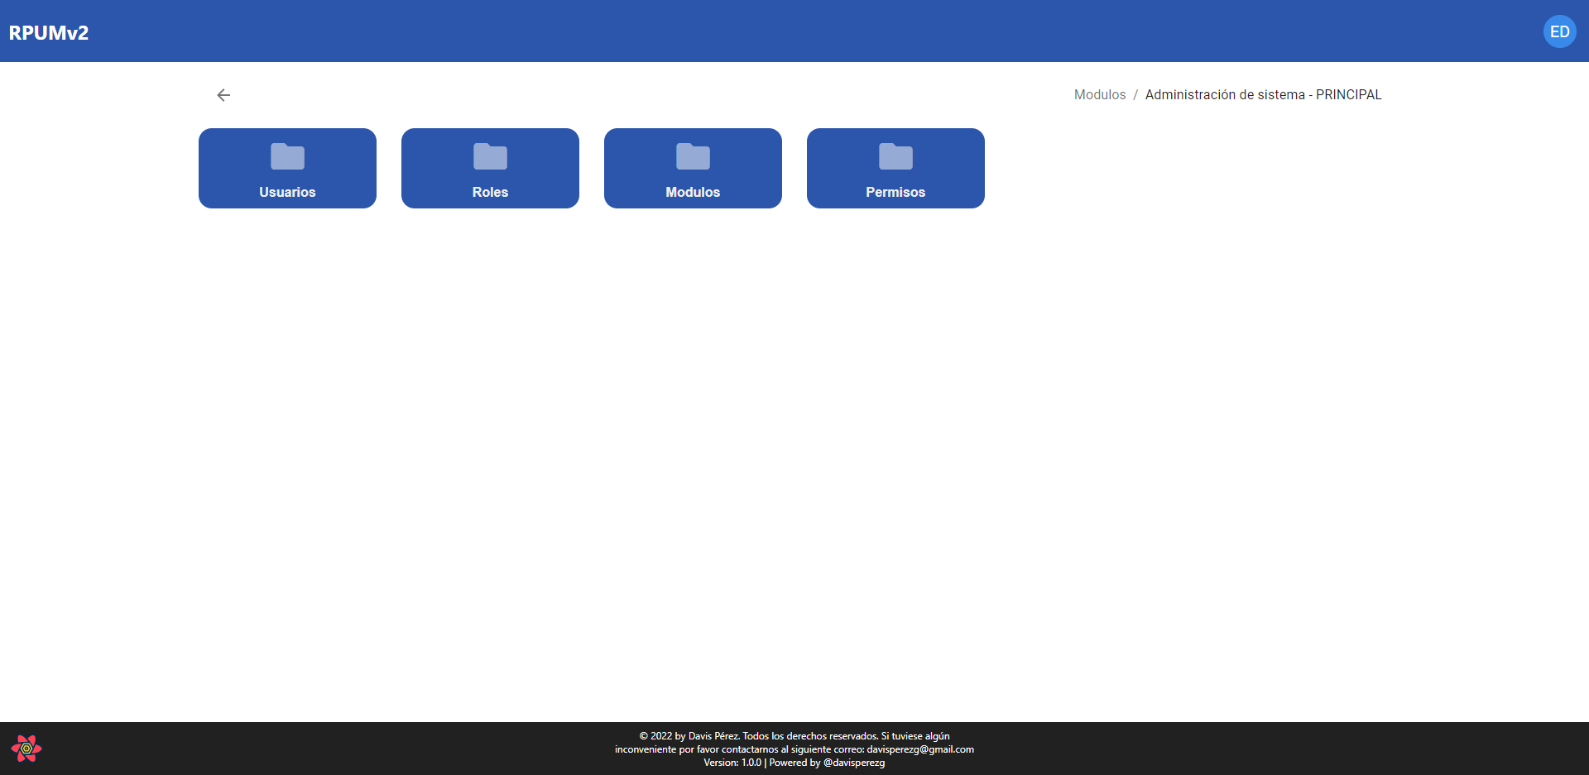Image resolution: width=1589 pixels, height=775 pixels.
Task: Click the Version 1.0.0 footer text
Action: click(732, 763)
